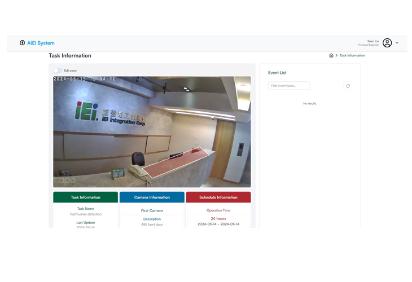Click the camera feed preview image
Image resolution: width=412 pixels, height=282 pixels.
(x=152, y=132)
